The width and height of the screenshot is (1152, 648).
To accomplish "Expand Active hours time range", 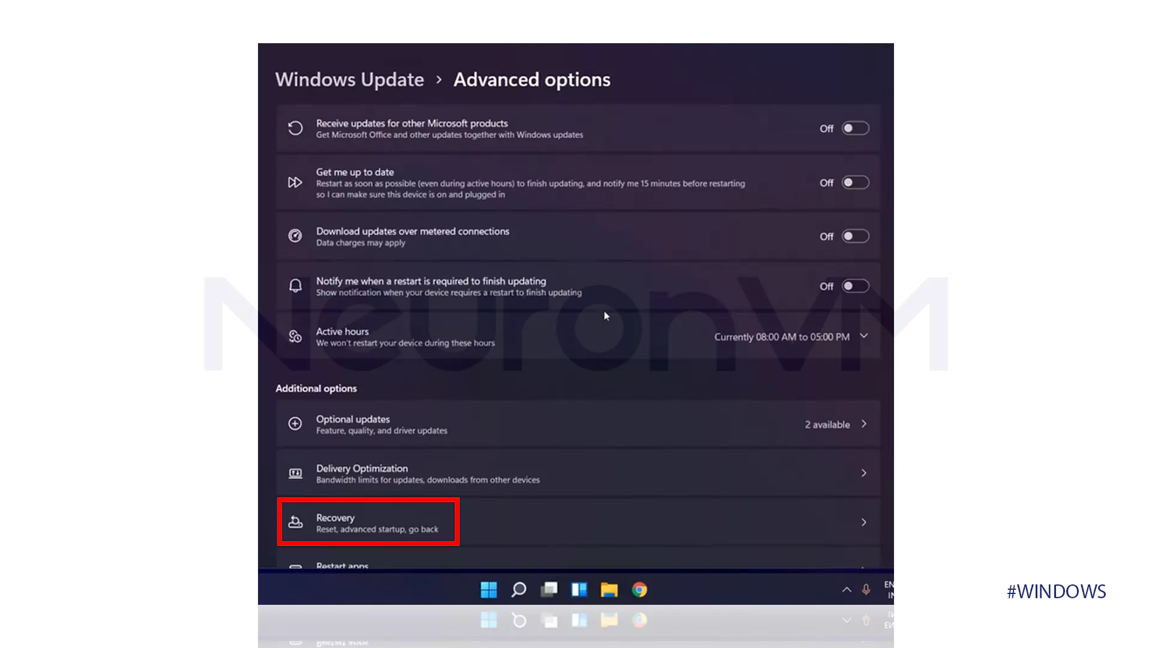I will click(863, 336).
